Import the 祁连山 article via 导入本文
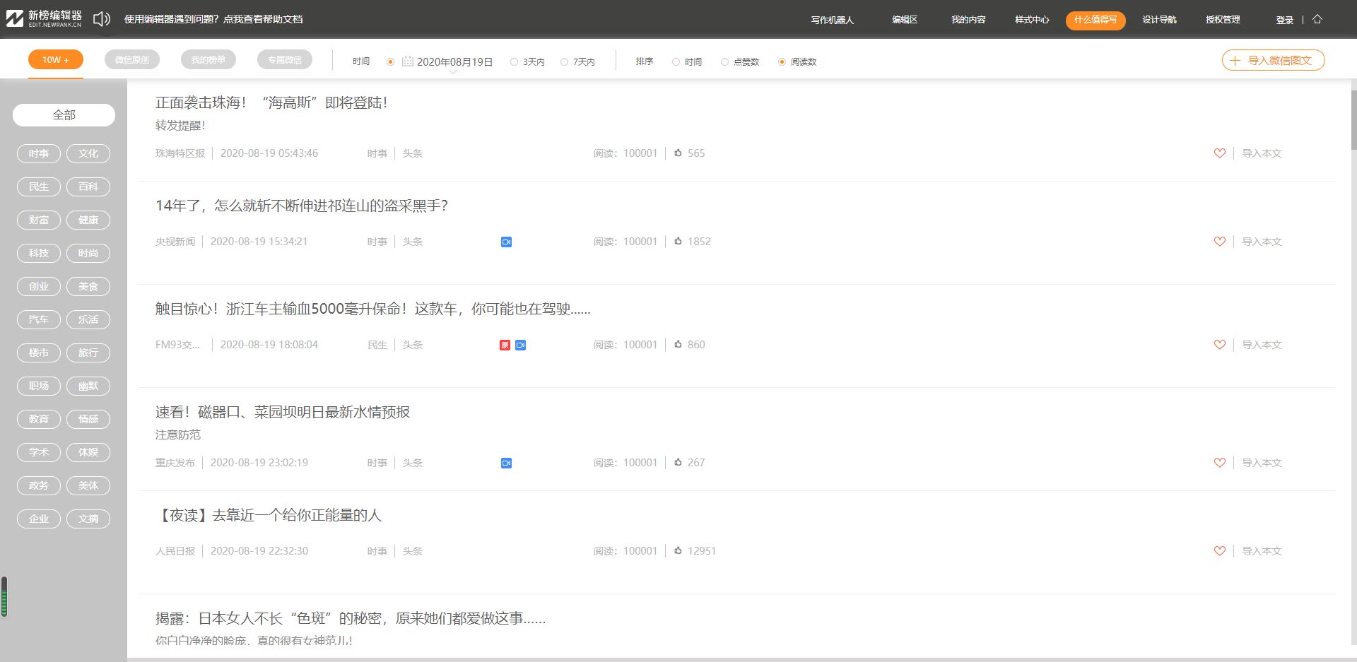Image resolution: width=1357 pixels, height=662 pixels. point(1262,242)
